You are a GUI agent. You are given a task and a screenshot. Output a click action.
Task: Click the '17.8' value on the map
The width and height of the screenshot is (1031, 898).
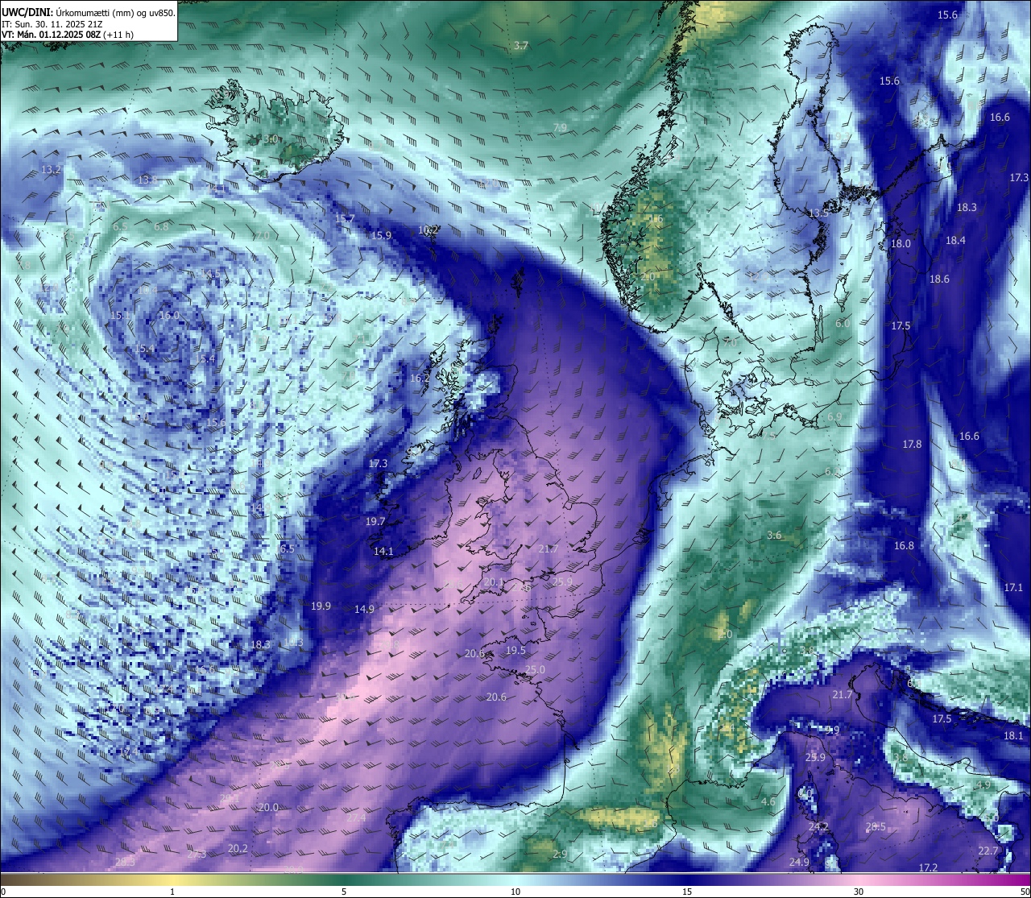[x=912, y=445]
